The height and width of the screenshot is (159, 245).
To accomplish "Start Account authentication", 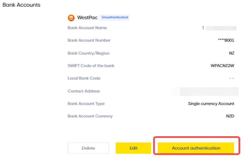I will (196, 148).
